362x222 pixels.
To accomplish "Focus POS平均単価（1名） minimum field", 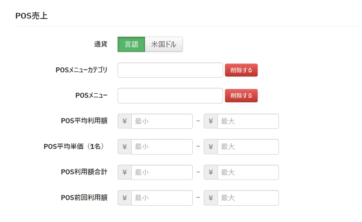I will coord(162,146).
